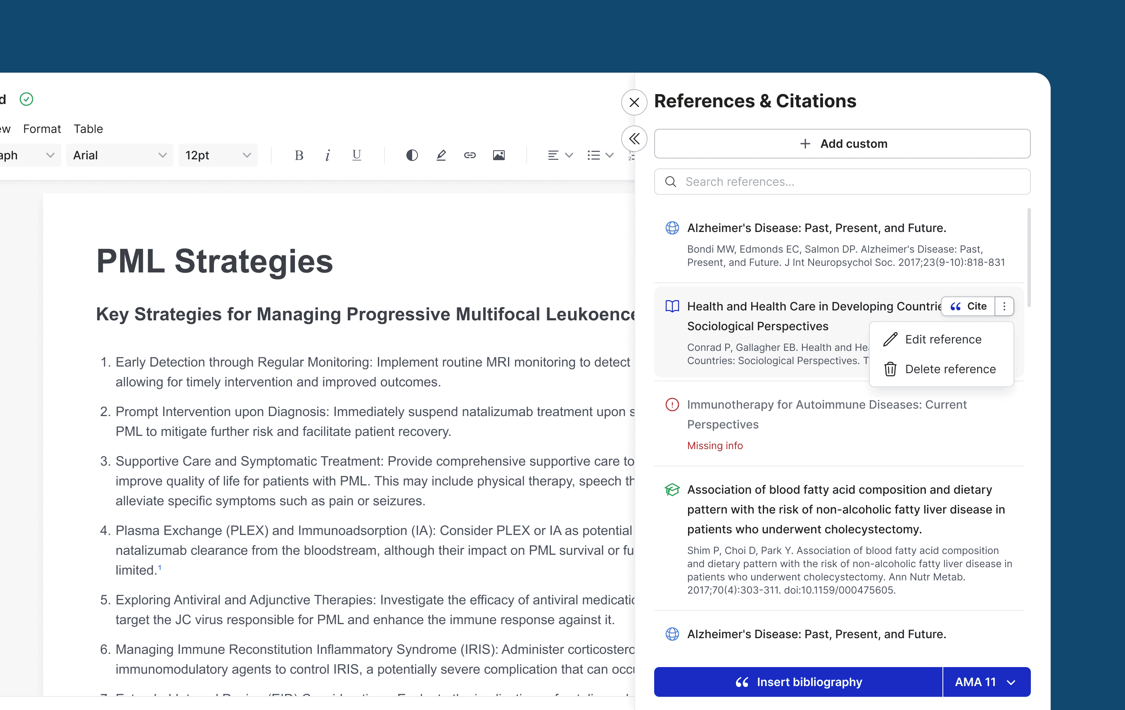The image size is (1125, 710).
Task: Collapse the references panel with the double chevron
Action: click(x=634, y=139)
